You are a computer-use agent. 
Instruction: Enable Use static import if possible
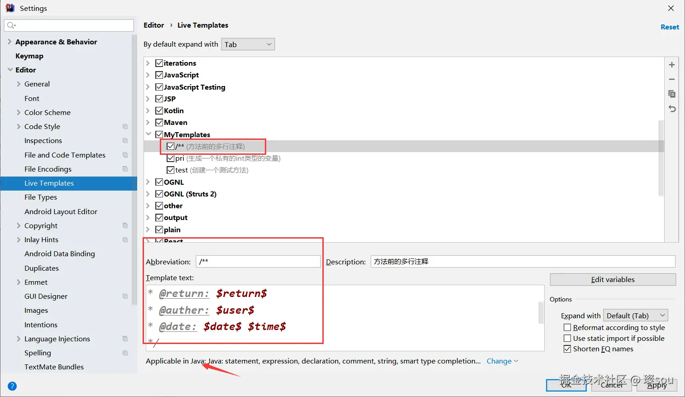pos(567,338)
